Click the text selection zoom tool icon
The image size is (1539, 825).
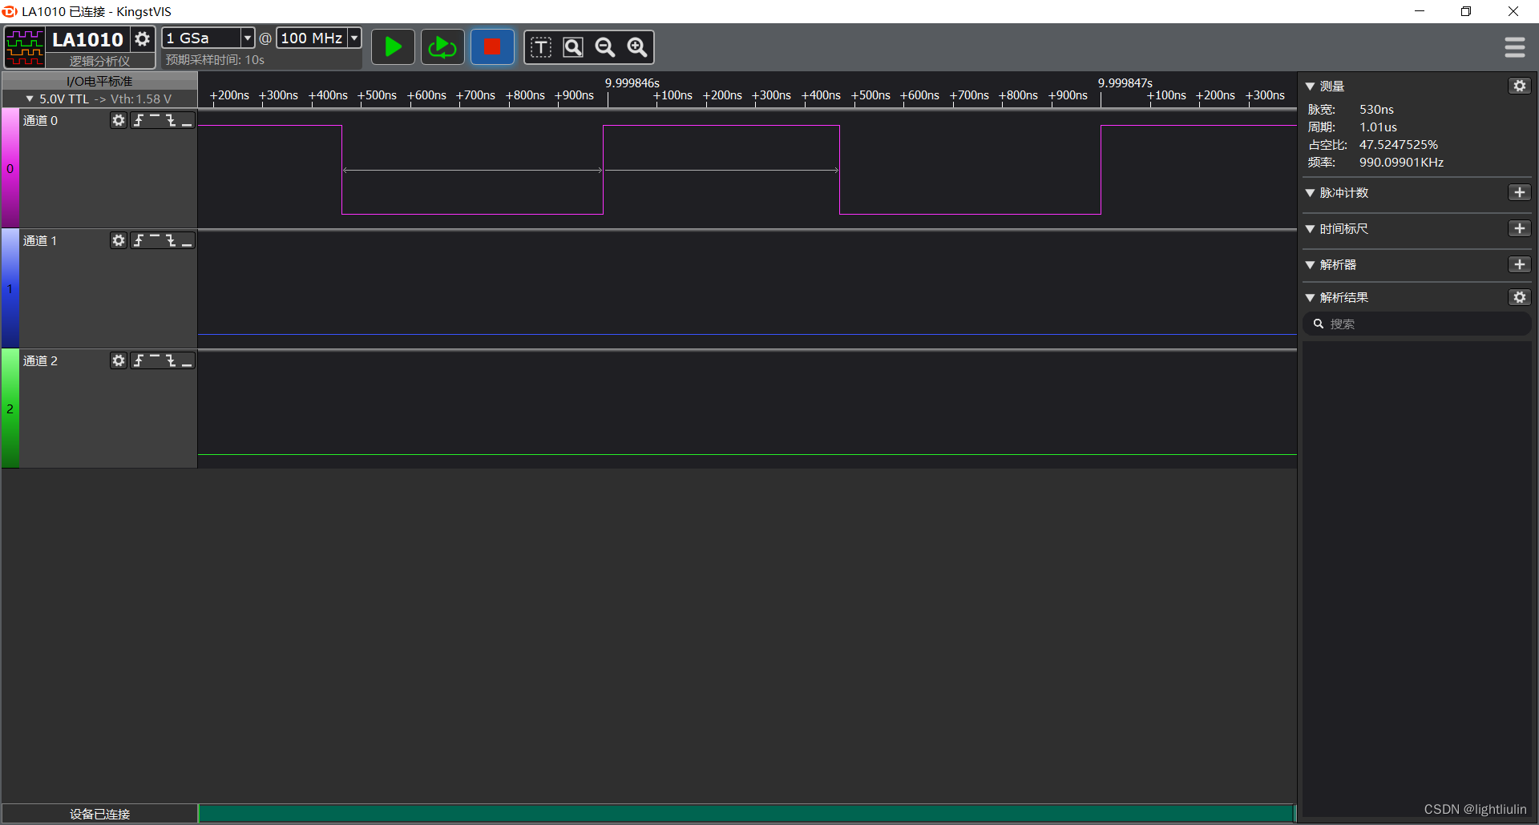click(x=541, y=47)
